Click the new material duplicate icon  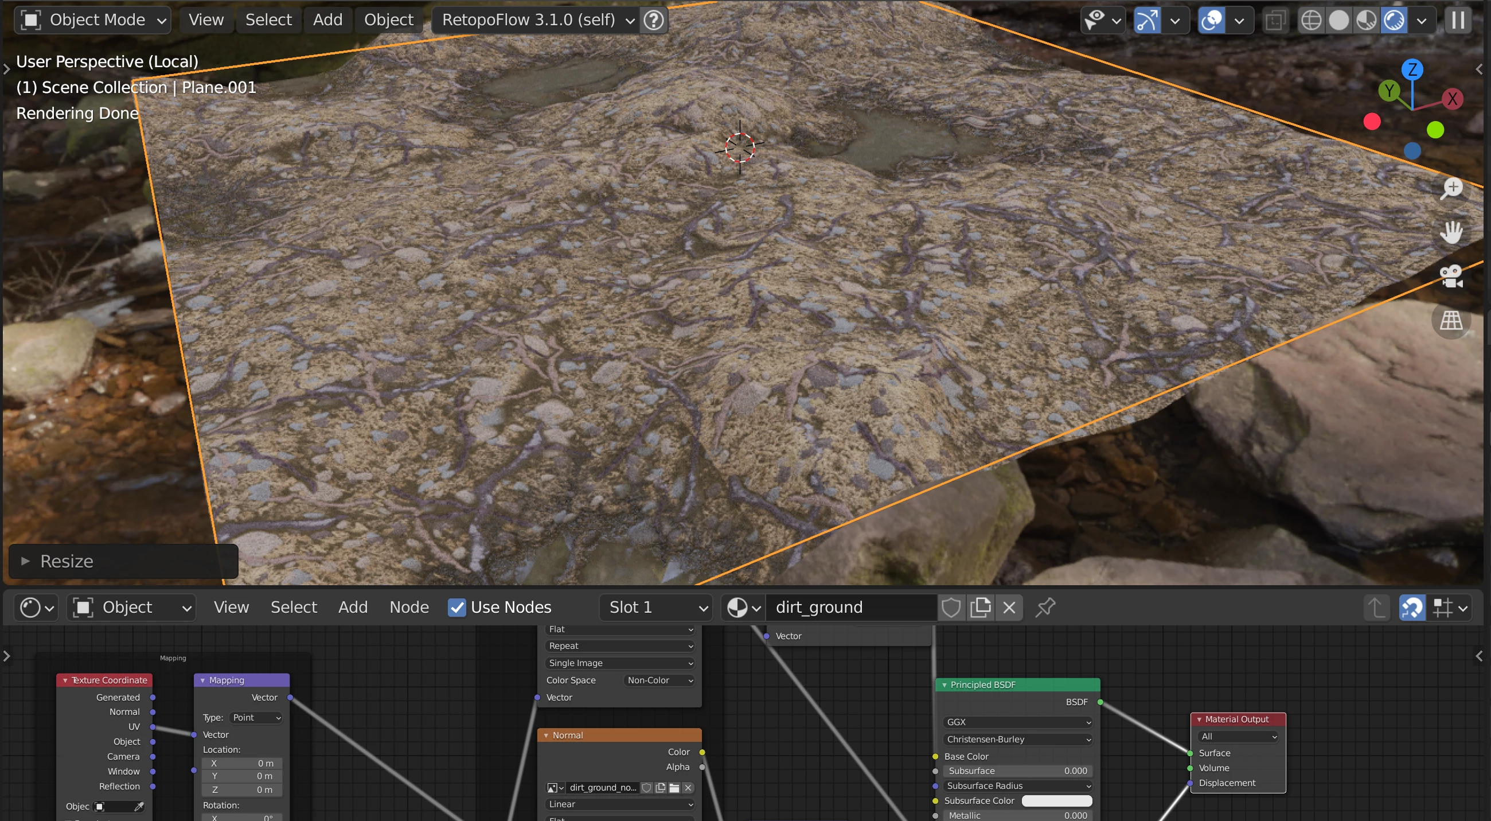point(980,608)
